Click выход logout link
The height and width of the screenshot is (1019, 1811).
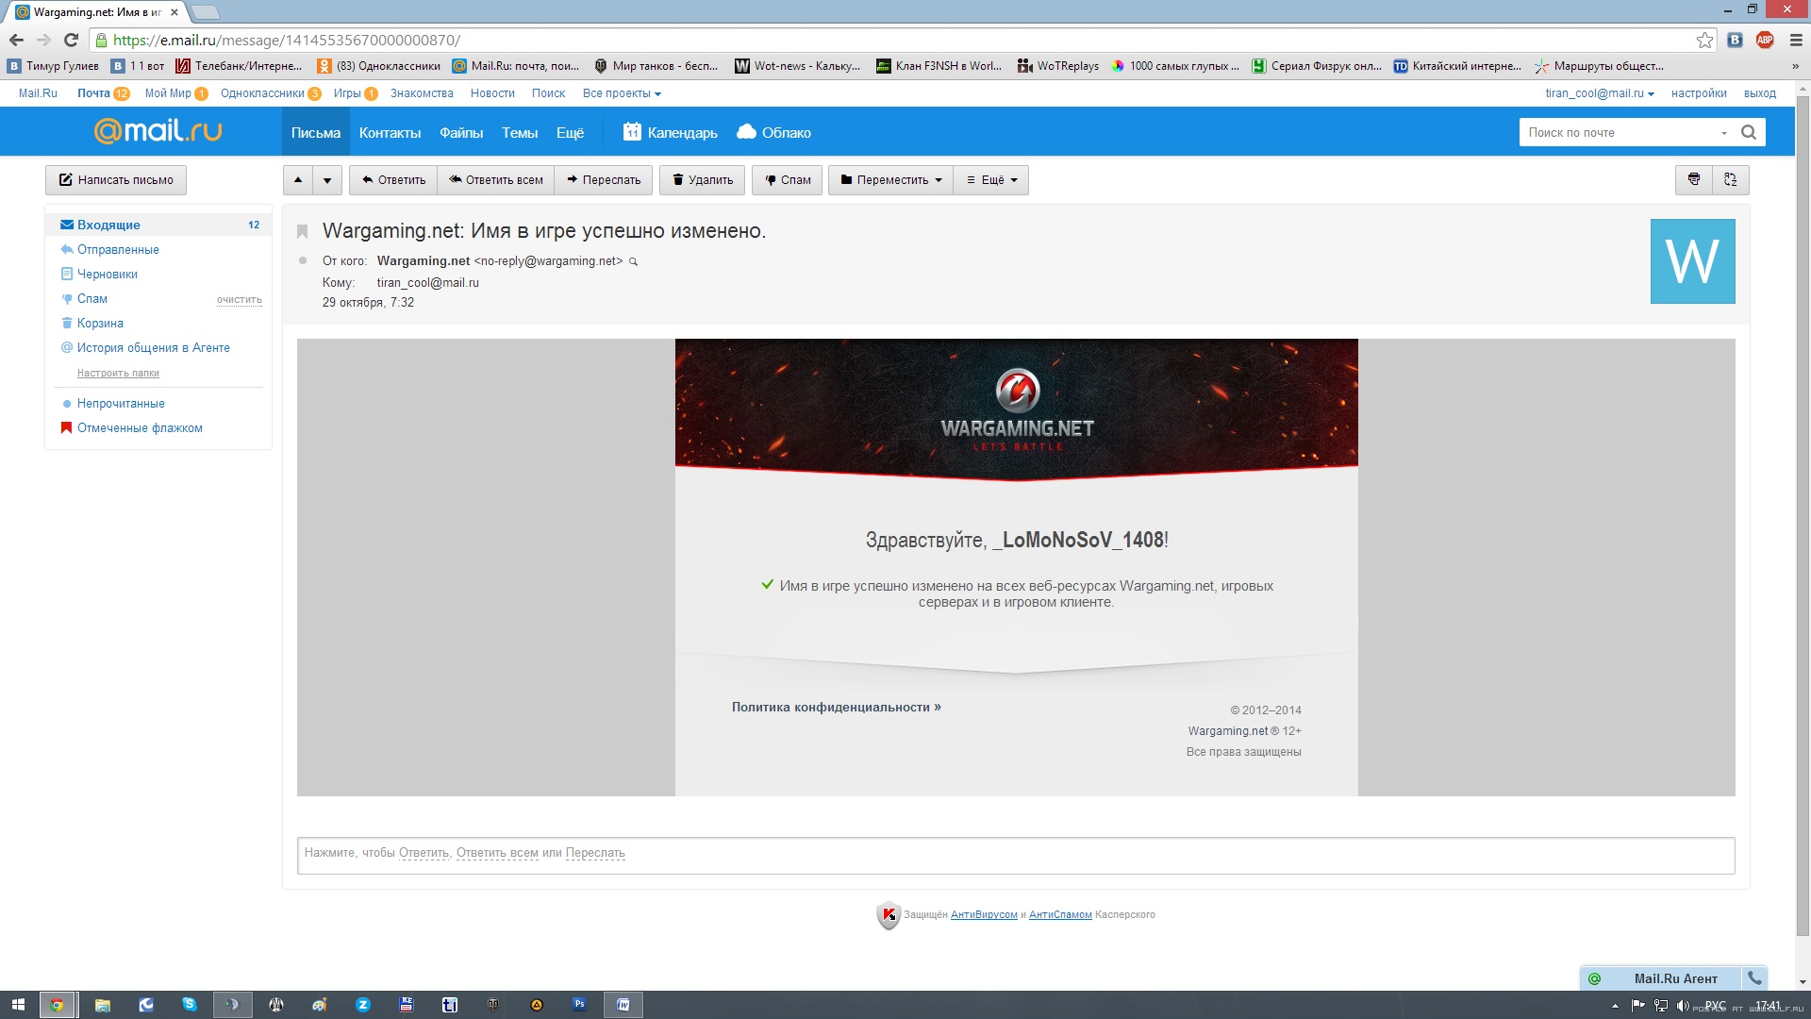tap(1760, 93)
